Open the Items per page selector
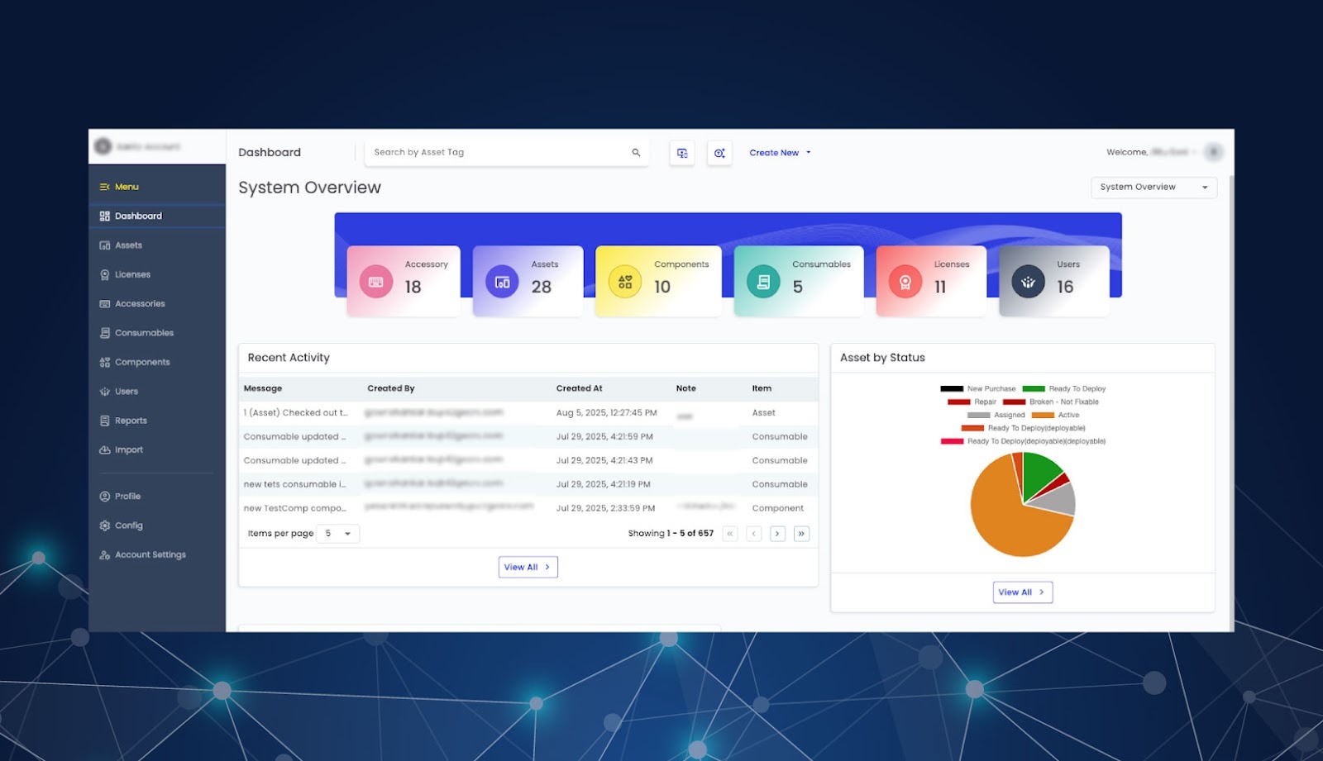This screenshot has width=1323, height=761. (x=337, y=534)
